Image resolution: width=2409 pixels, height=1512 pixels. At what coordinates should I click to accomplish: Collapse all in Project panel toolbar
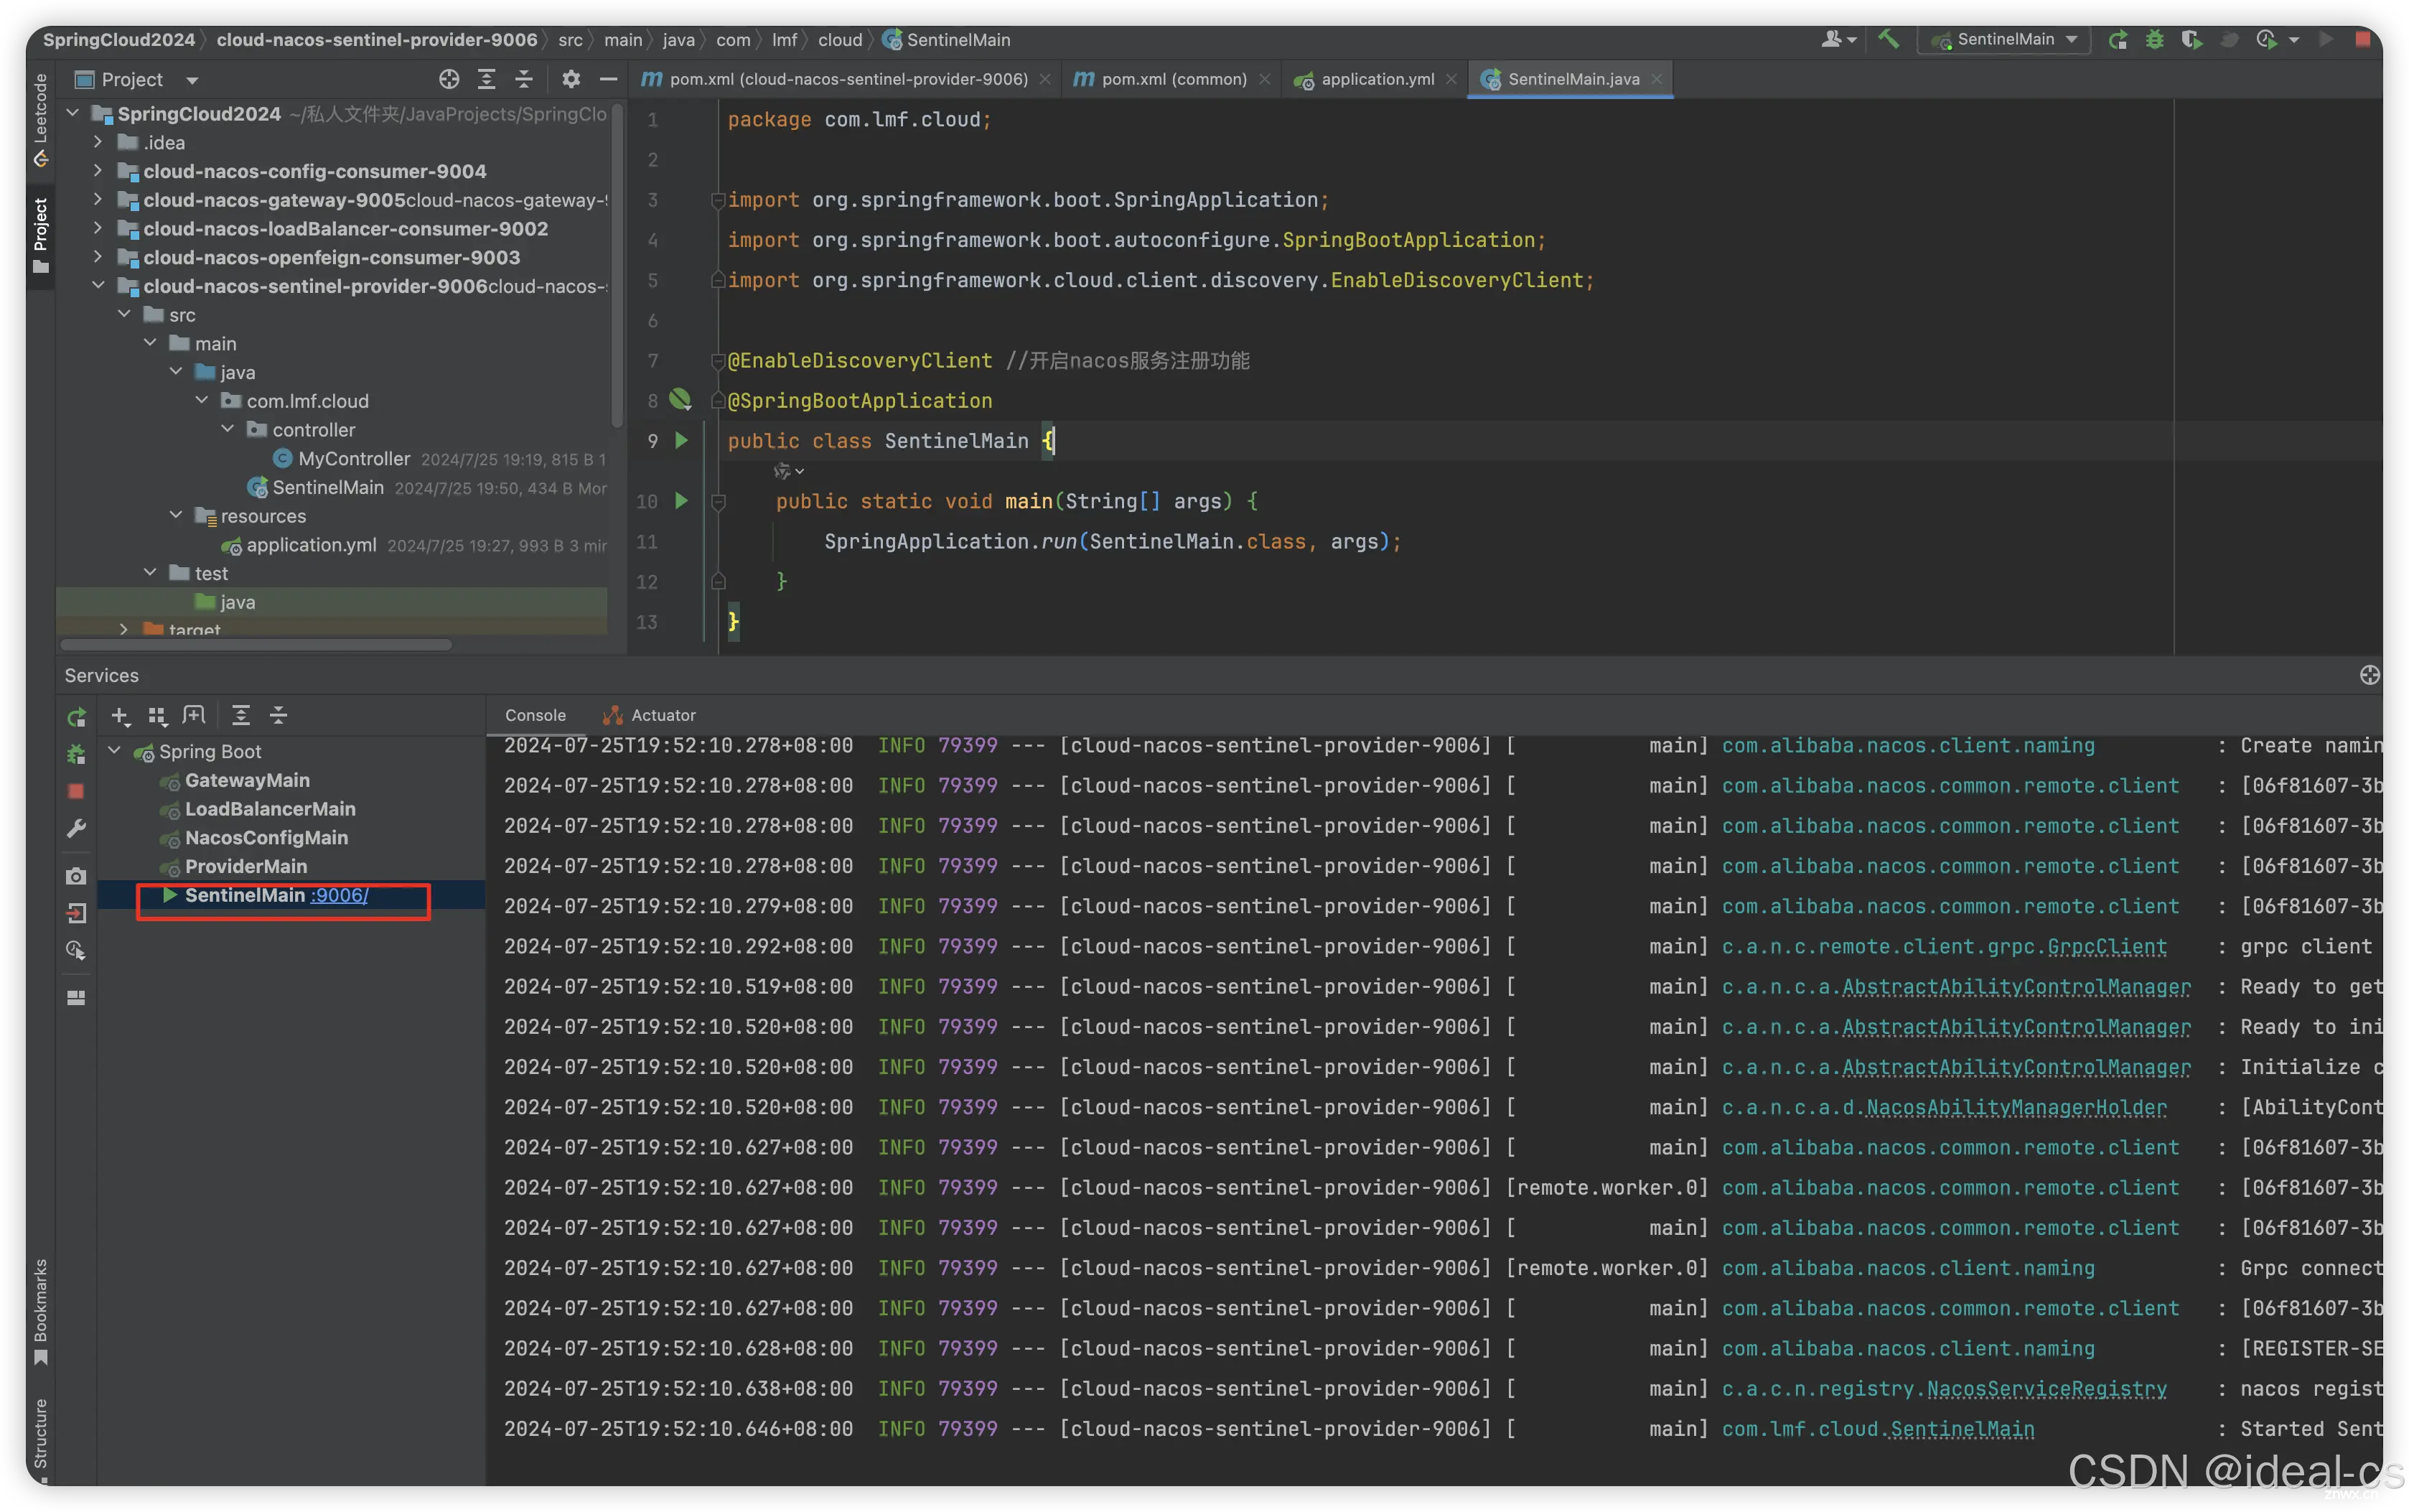pos(524,79)
